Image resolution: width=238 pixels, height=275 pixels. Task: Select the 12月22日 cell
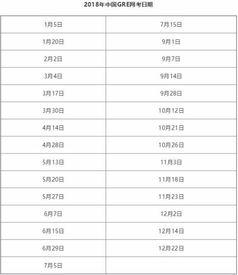click(171, 248)
